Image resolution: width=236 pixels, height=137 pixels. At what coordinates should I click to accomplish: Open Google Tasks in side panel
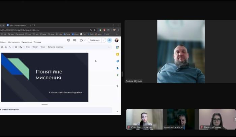[x=117, y=61]
